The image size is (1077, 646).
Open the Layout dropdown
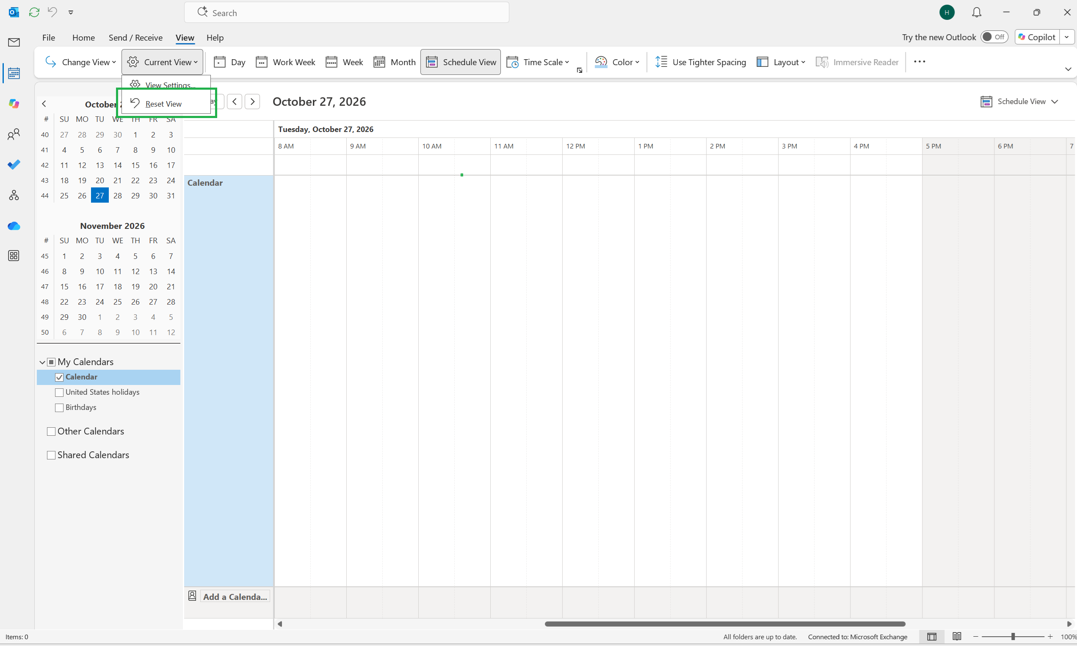coord(782,62)
